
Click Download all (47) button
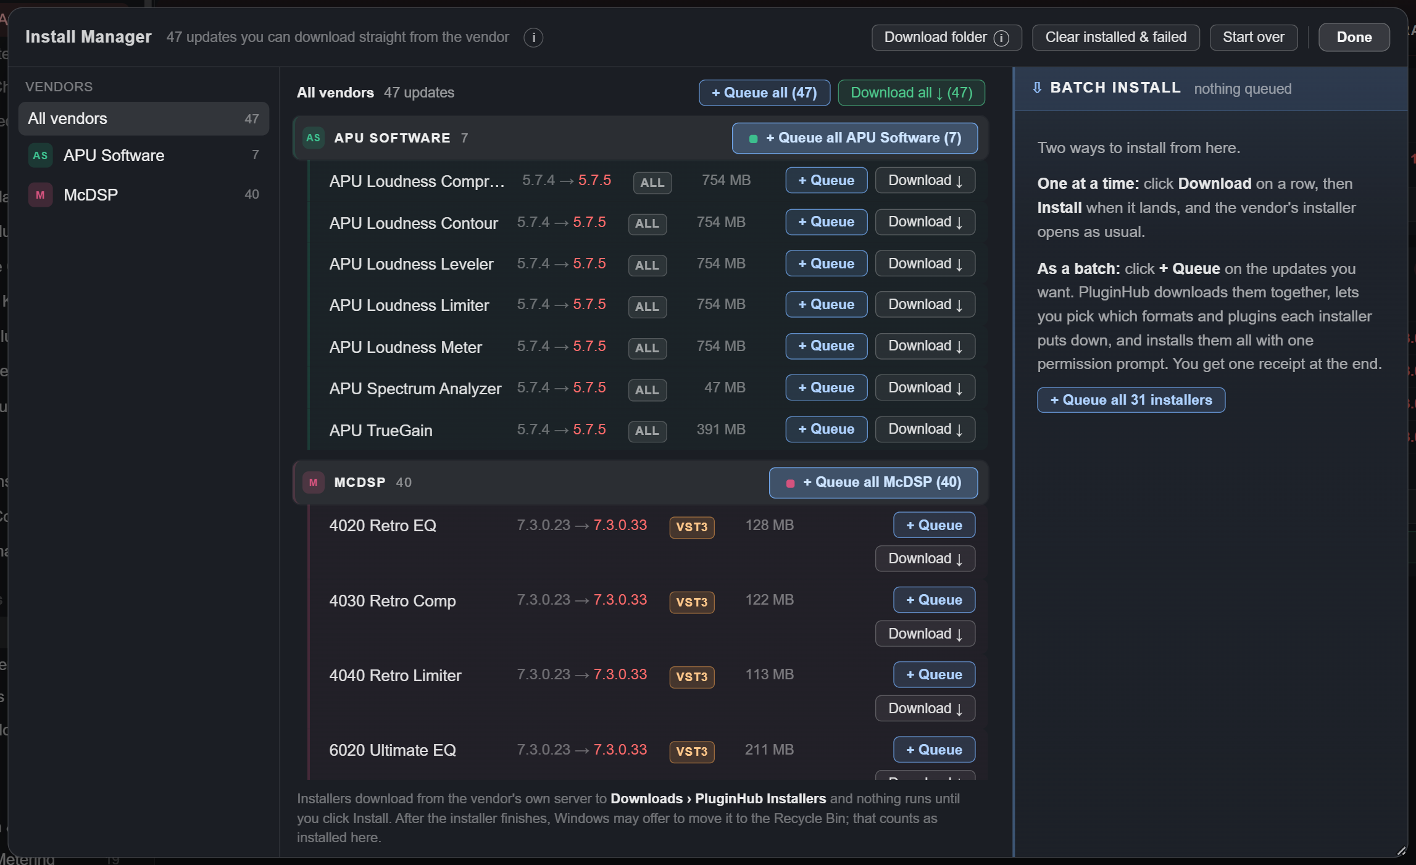point(911,93)
